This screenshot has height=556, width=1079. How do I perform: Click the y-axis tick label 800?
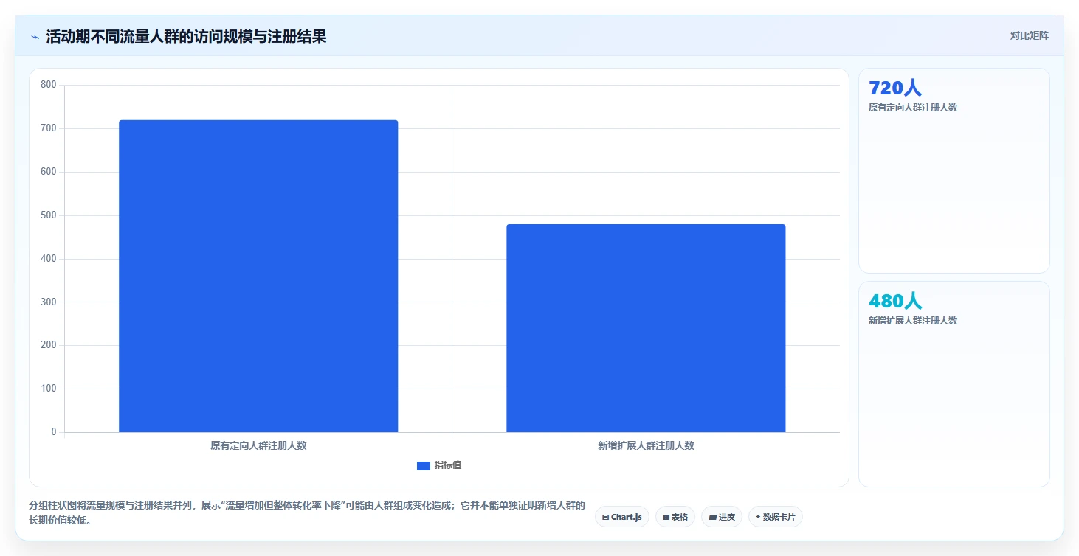tap(49, 85)
